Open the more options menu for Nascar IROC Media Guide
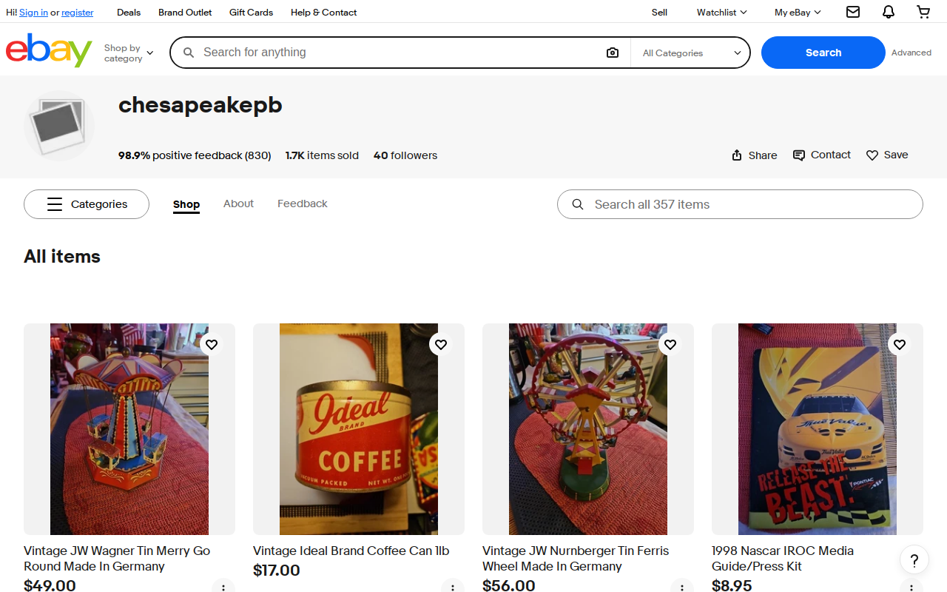 (x=911, y=587)
